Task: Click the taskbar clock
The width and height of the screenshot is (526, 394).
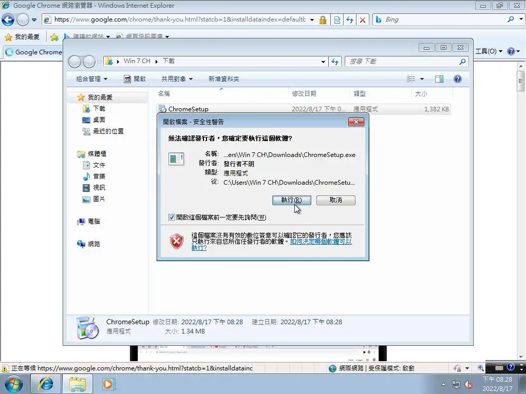Action: (x=497, y=384)
